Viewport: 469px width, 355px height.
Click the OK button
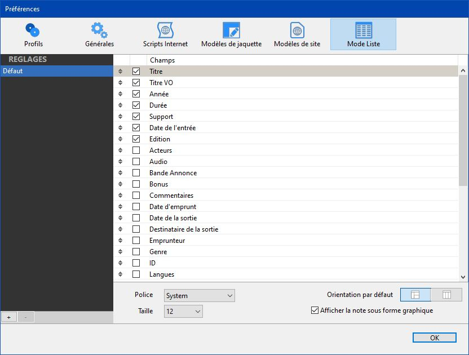(434, 338)
